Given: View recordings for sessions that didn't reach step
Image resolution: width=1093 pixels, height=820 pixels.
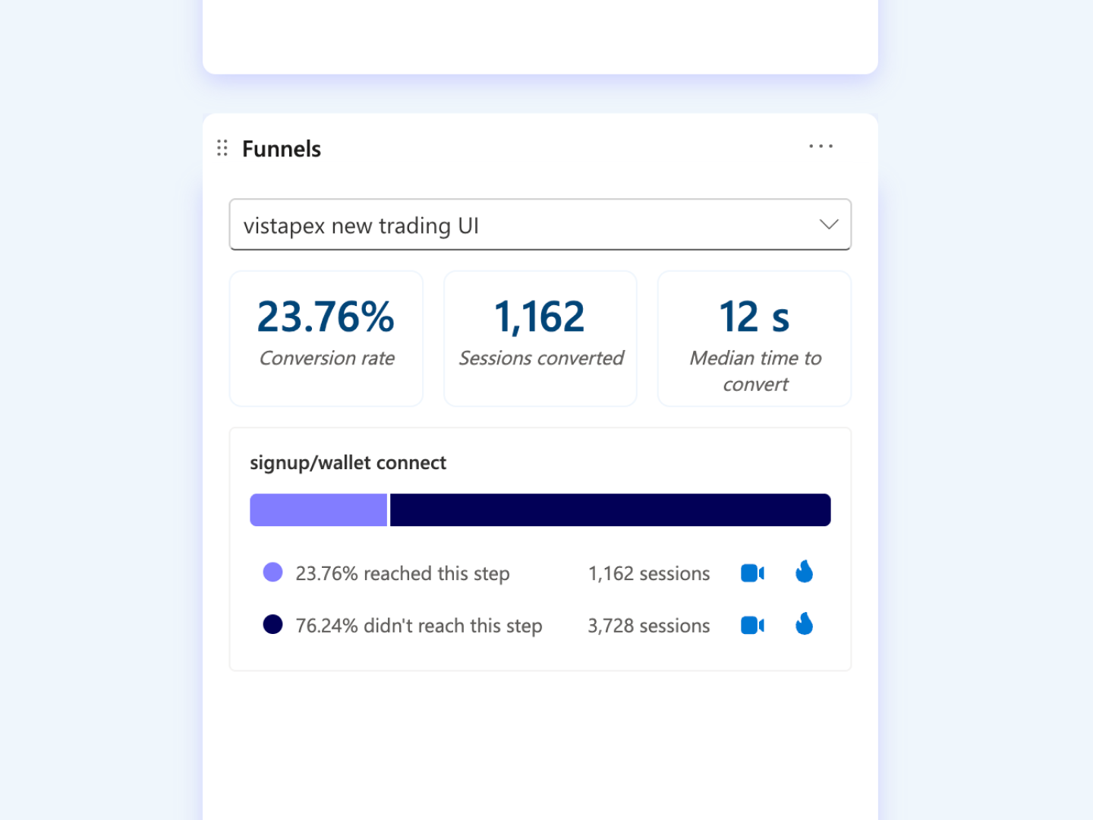Looking at the screenshot, I should coord(752,626).
